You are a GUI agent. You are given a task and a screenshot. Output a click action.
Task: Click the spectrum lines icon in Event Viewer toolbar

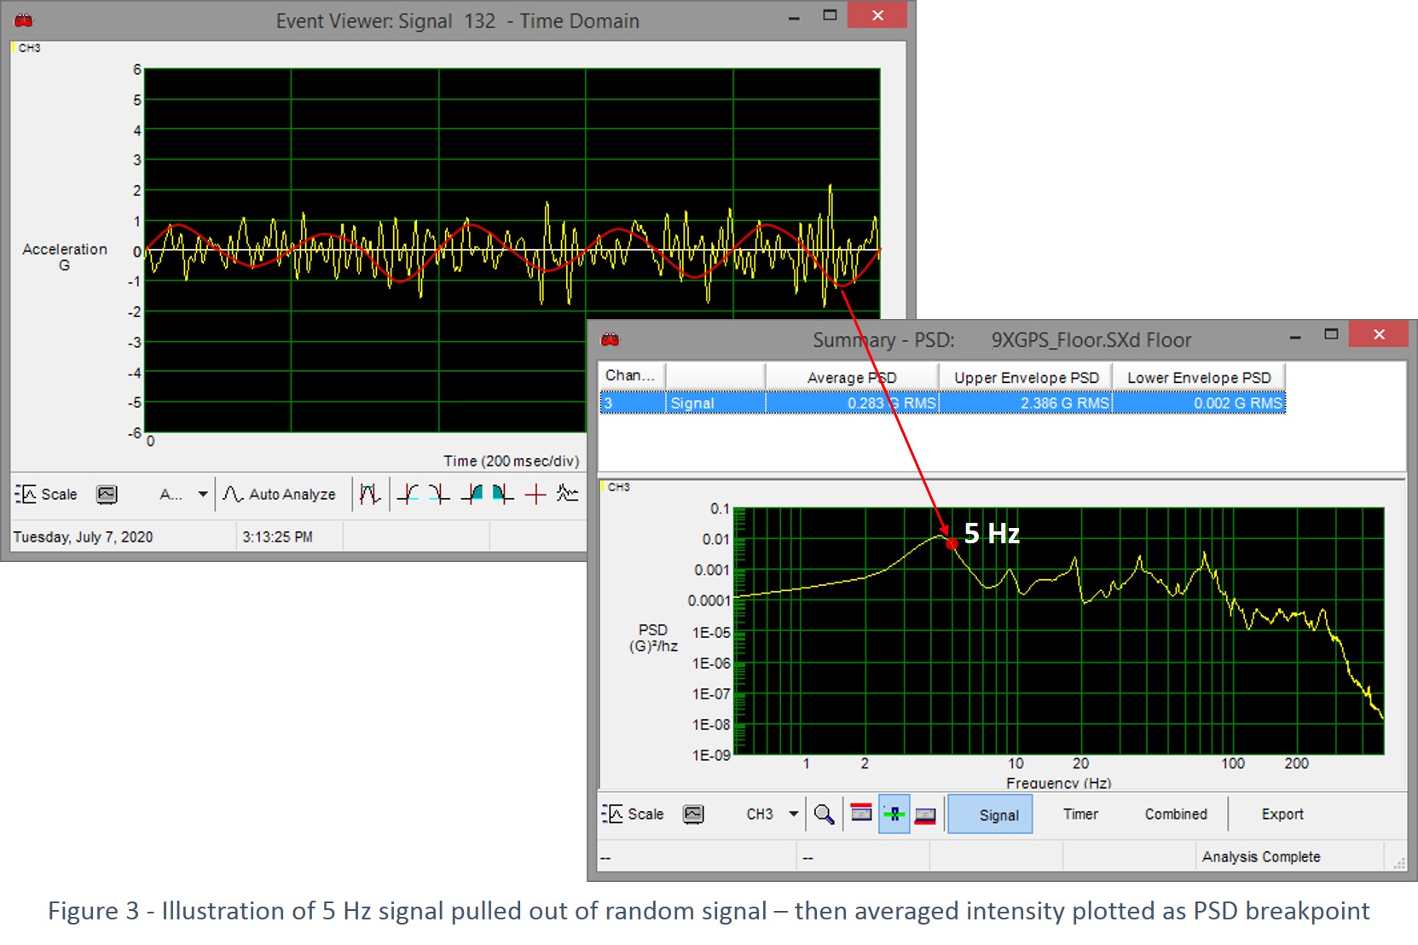[567, 494]
